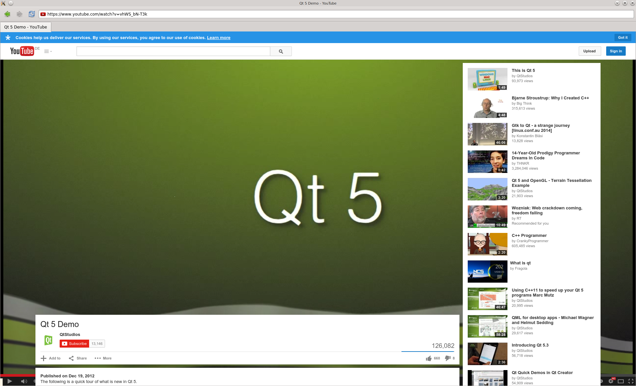
Task: Open 'Using C++11 to speed up' video title
Action: pyautogui.click(x=548, y=293)
